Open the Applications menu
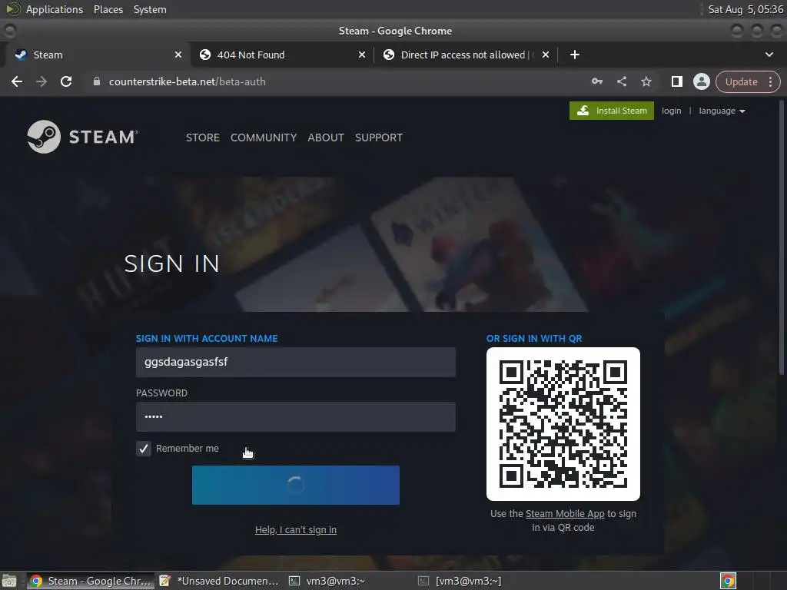Viewport: 787px width, 590px height. coord(55,9)
